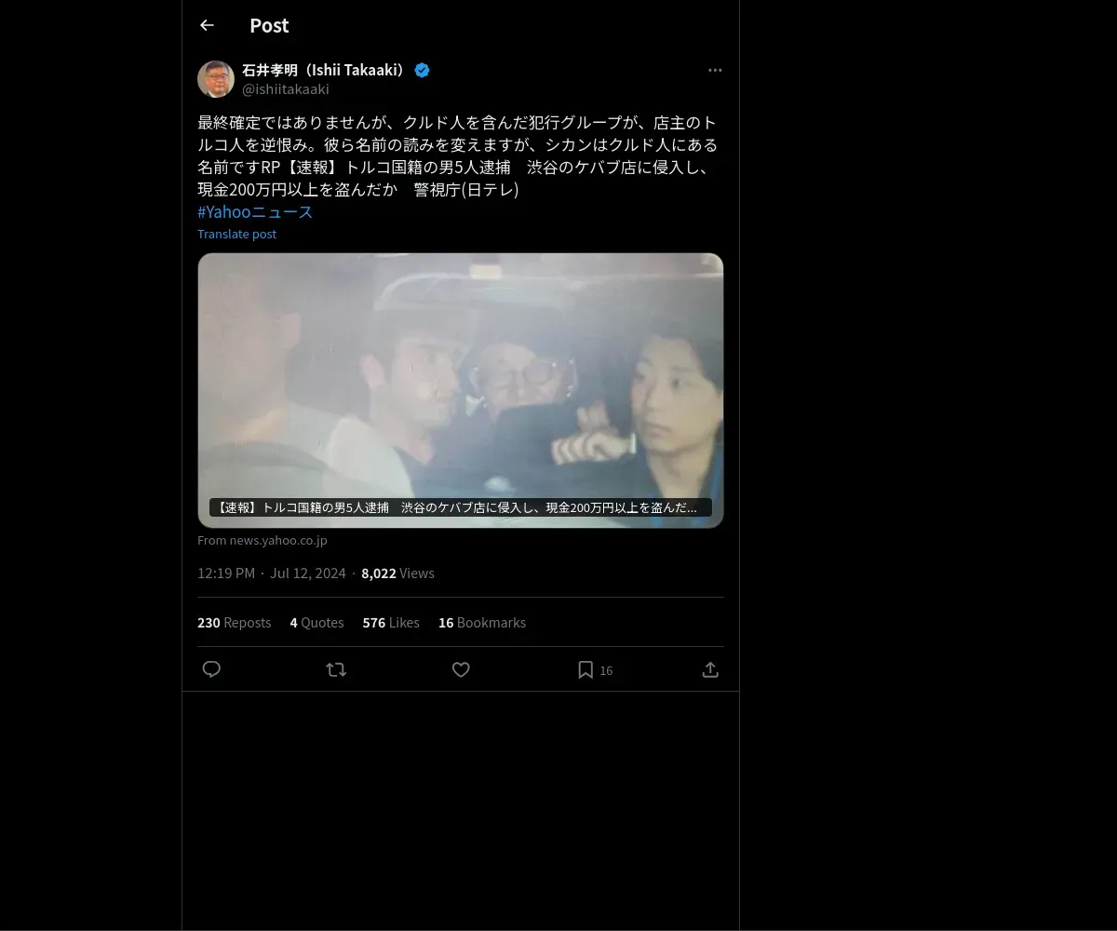Screen dimensions: 1117x931
Task: Click the display name 石井孝明 (Ishii Takaaki)
Action: pos(326,70)
